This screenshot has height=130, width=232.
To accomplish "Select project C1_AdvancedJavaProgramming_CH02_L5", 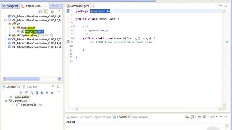I will tap(37, 47).
